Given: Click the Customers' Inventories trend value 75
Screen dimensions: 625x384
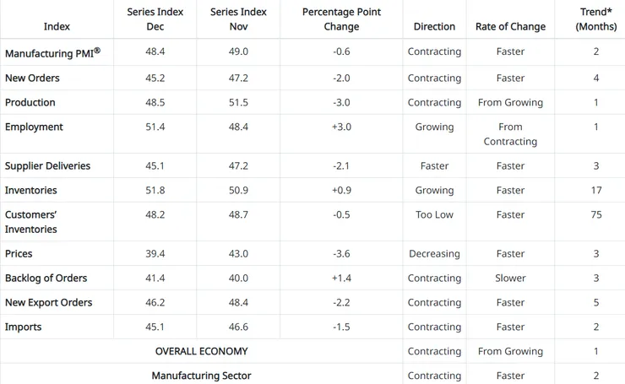Looking at the screenshot, I should point(596,215).
